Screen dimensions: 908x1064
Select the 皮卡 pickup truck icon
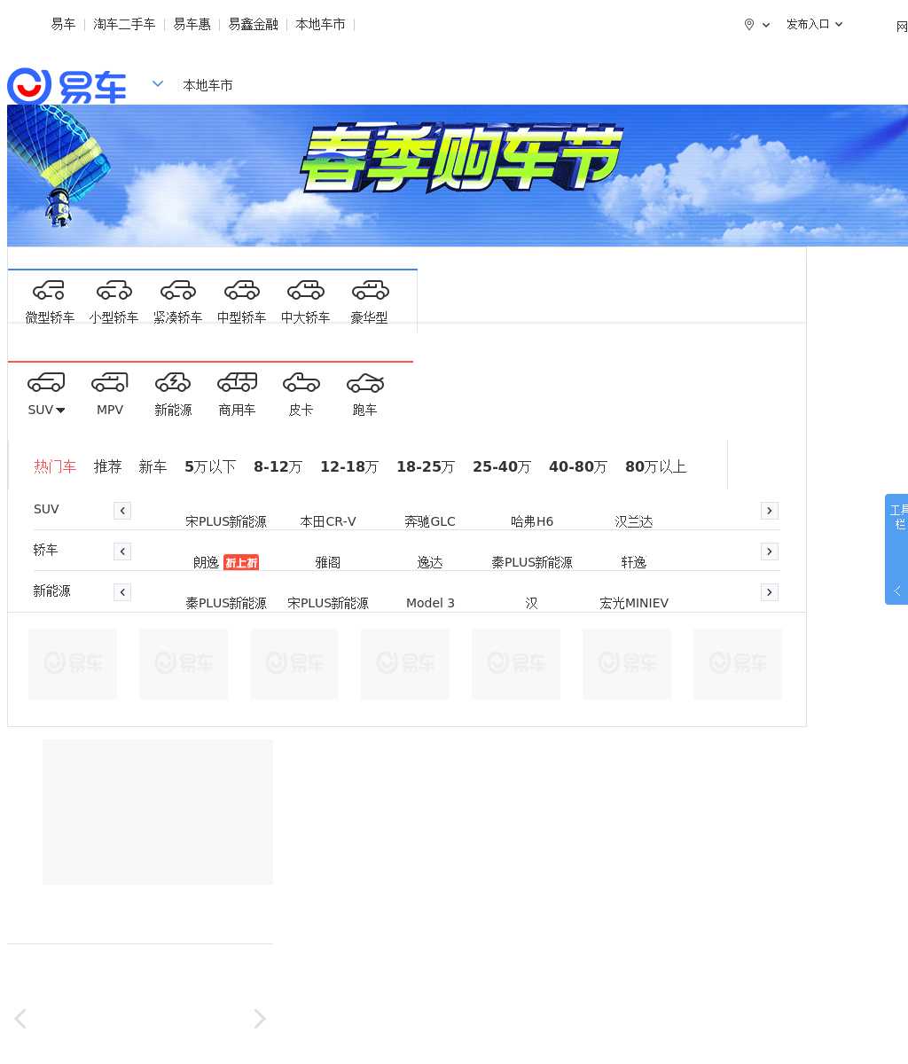(301, 383)
